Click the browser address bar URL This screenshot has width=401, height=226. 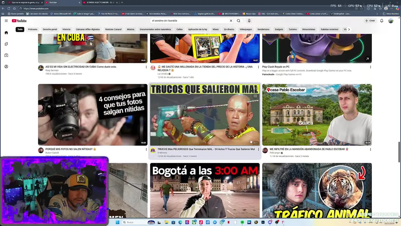(x=36, y=8)
